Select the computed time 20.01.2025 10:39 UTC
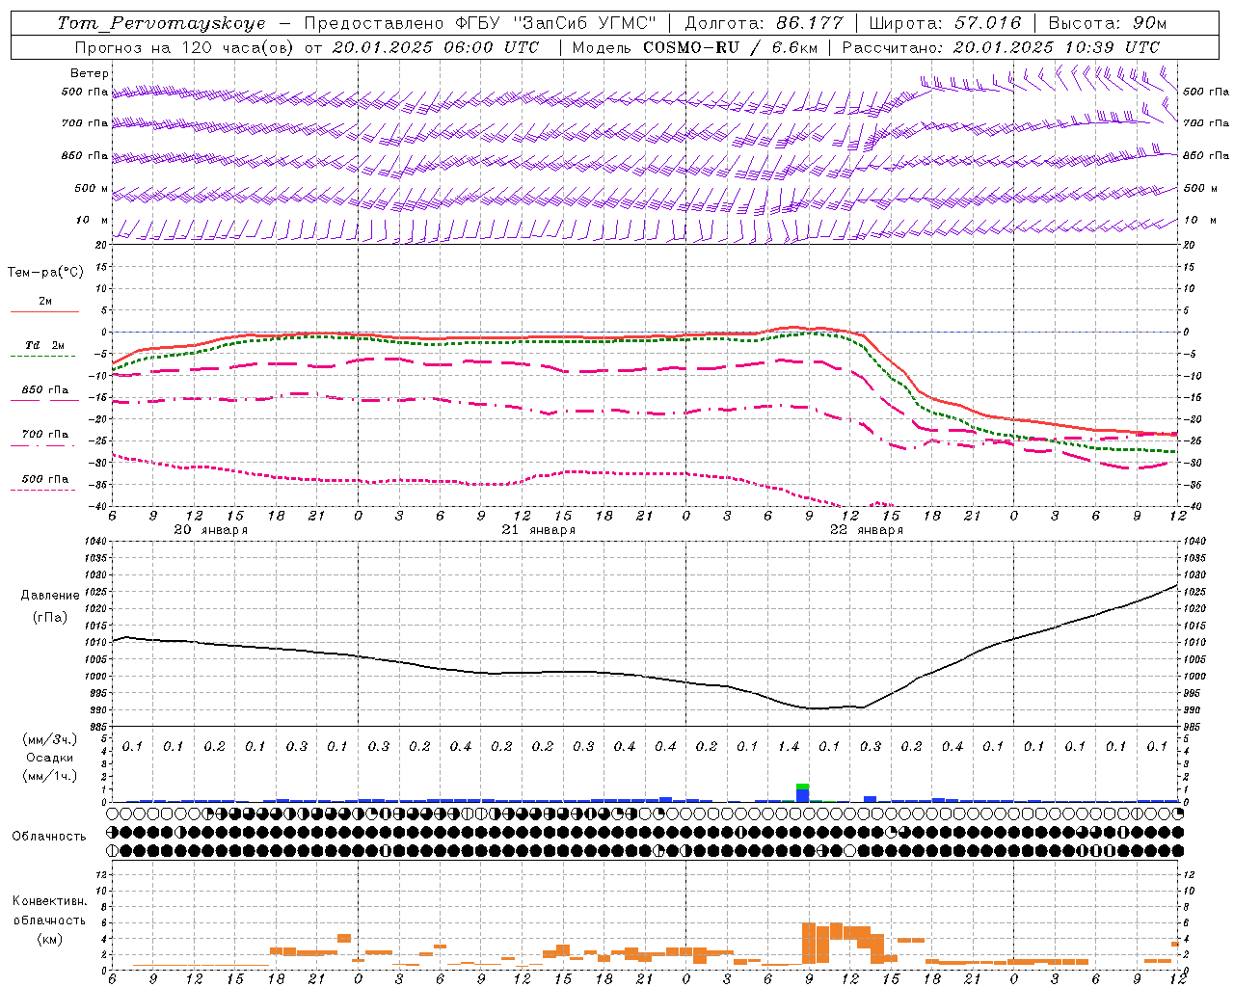Screen dimensions: 1234x987 tap(1057, 47)
